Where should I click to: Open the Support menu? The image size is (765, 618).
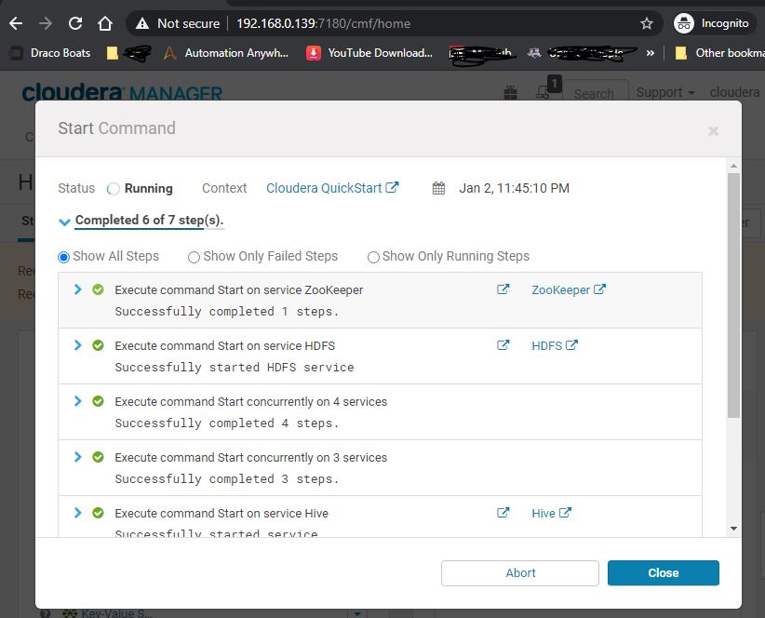coord(664,92)
